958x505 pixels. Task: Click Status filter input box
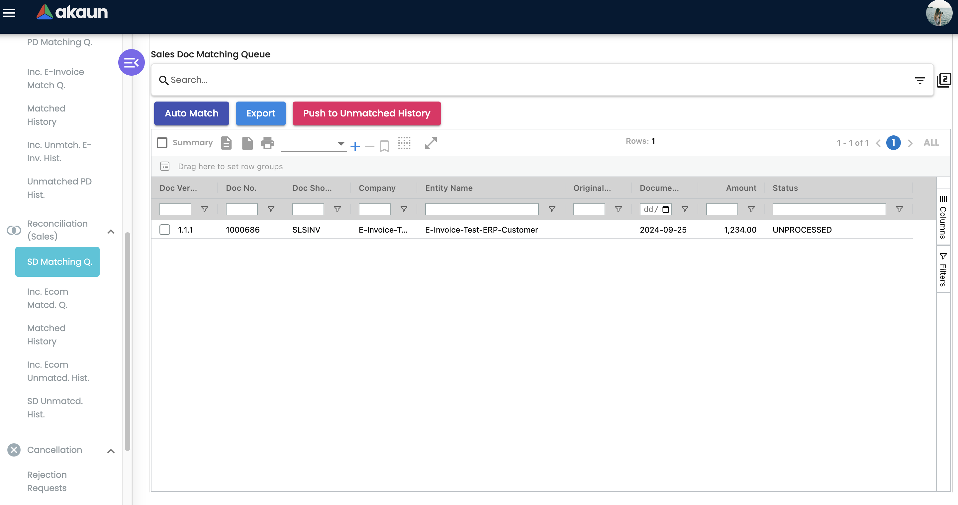[829, 209]
